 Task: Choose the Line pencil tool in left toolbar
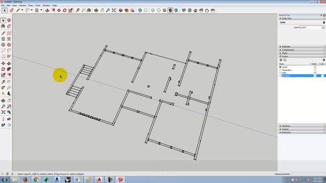[3, 33]
